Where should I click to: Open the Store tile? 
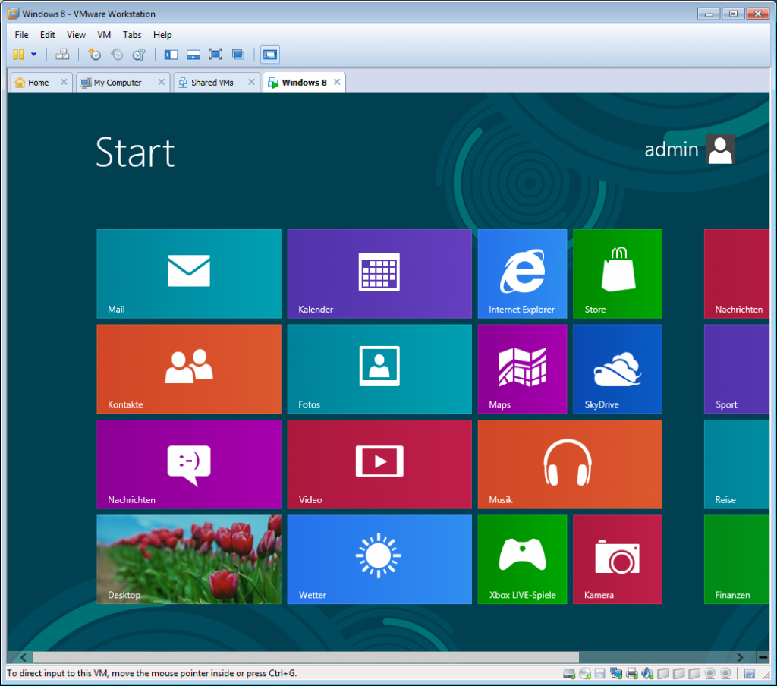[618, 274]
